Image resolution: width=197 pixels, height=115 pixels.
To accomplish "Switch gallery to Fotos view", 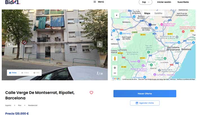I will coord(13,73).
